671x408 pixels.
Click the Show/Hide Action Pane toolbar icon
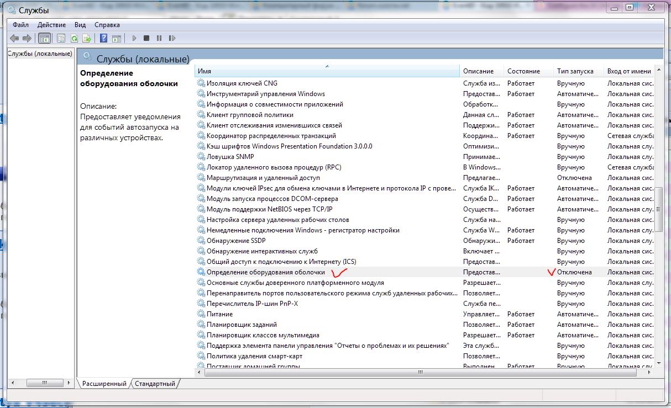117,38
